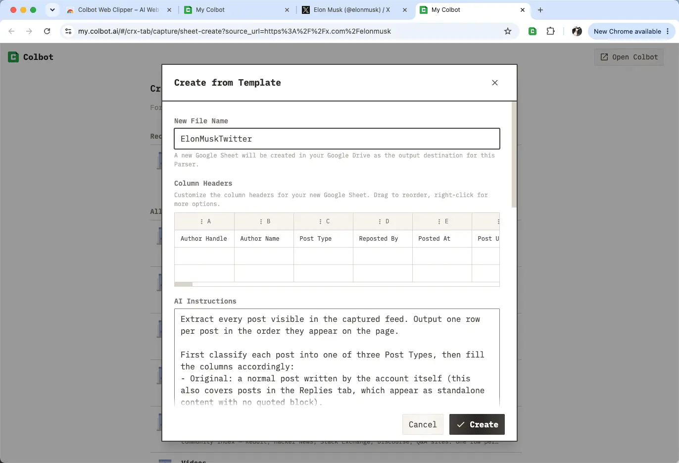This screenshot has height=463, width=679.
Task: Switch to Elon Musk X tab
Action: [x=354, y=10]
